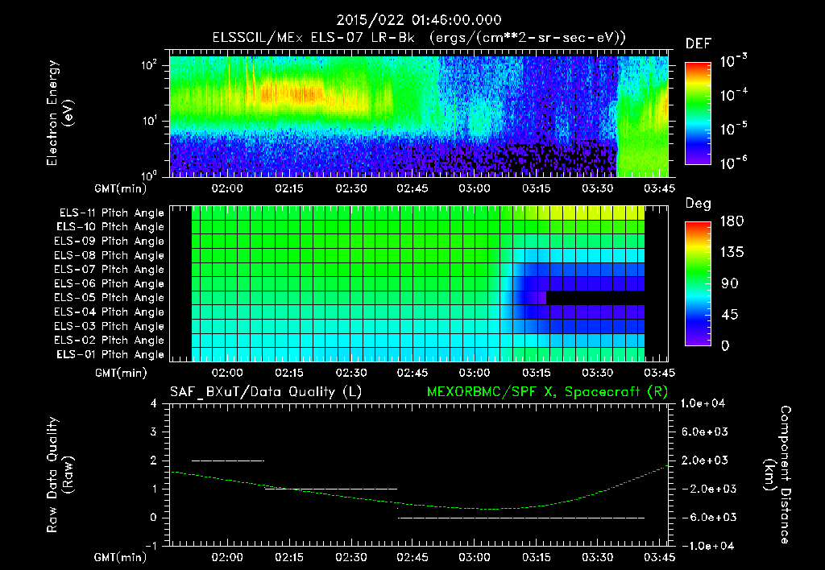Screen dimensions: 825x570
Task: Select the ELS-09 Pitch Angle row label
Action: pos(110,242)
